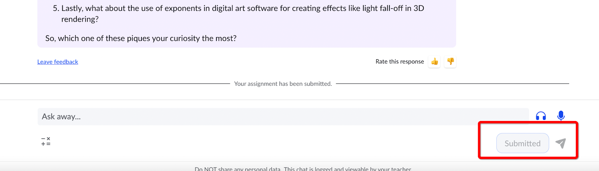Click the number 5 list marker
The width and height of the screenshot is (599, 171).
[x=55, y=8]
